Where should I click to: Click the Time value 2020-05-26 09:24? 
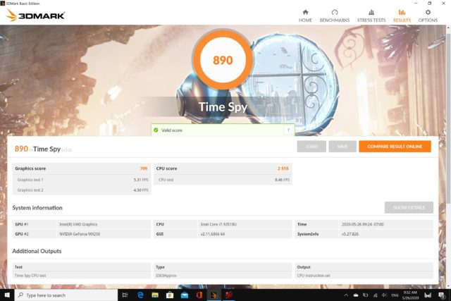click(x=362, y=224)
